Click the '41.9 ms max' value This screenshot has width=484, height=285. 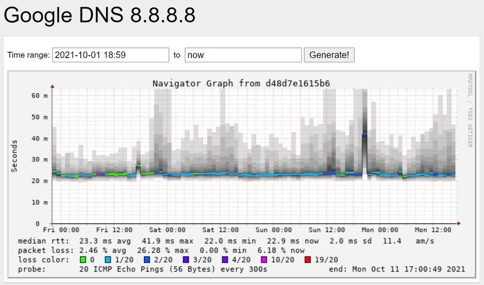click(x=168, y=241)
